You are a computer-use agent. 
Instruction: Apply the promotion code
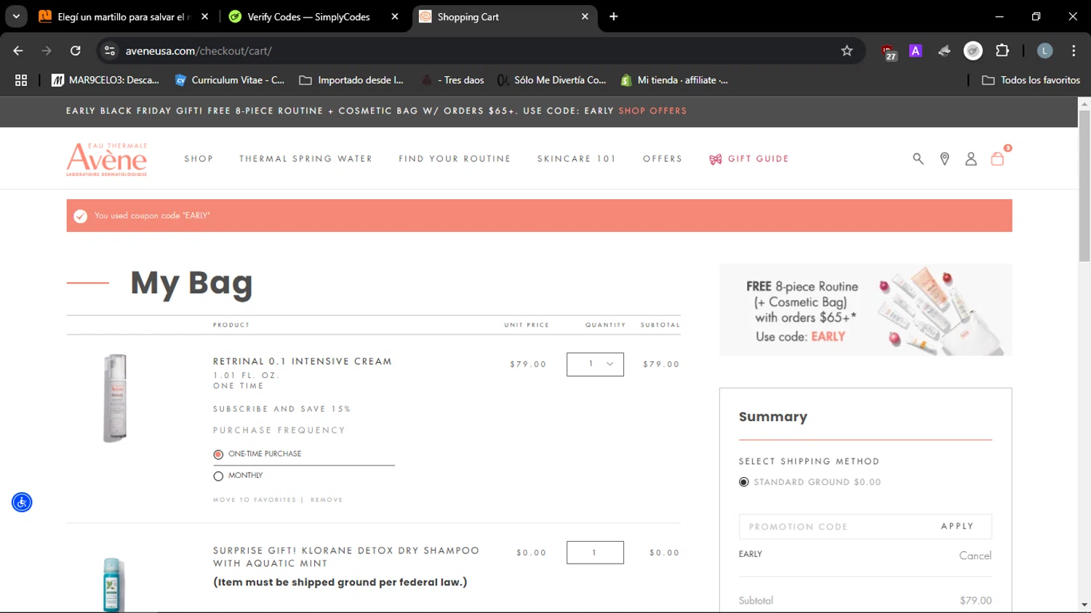coord(956,526)
